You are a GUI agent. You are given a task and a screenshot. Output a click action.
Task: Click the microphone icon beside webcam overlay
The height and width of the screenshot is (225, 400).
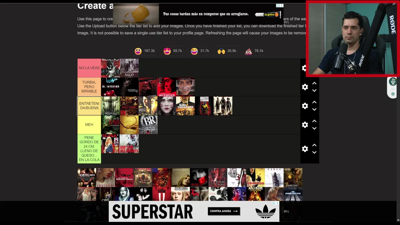pos(393,82)
